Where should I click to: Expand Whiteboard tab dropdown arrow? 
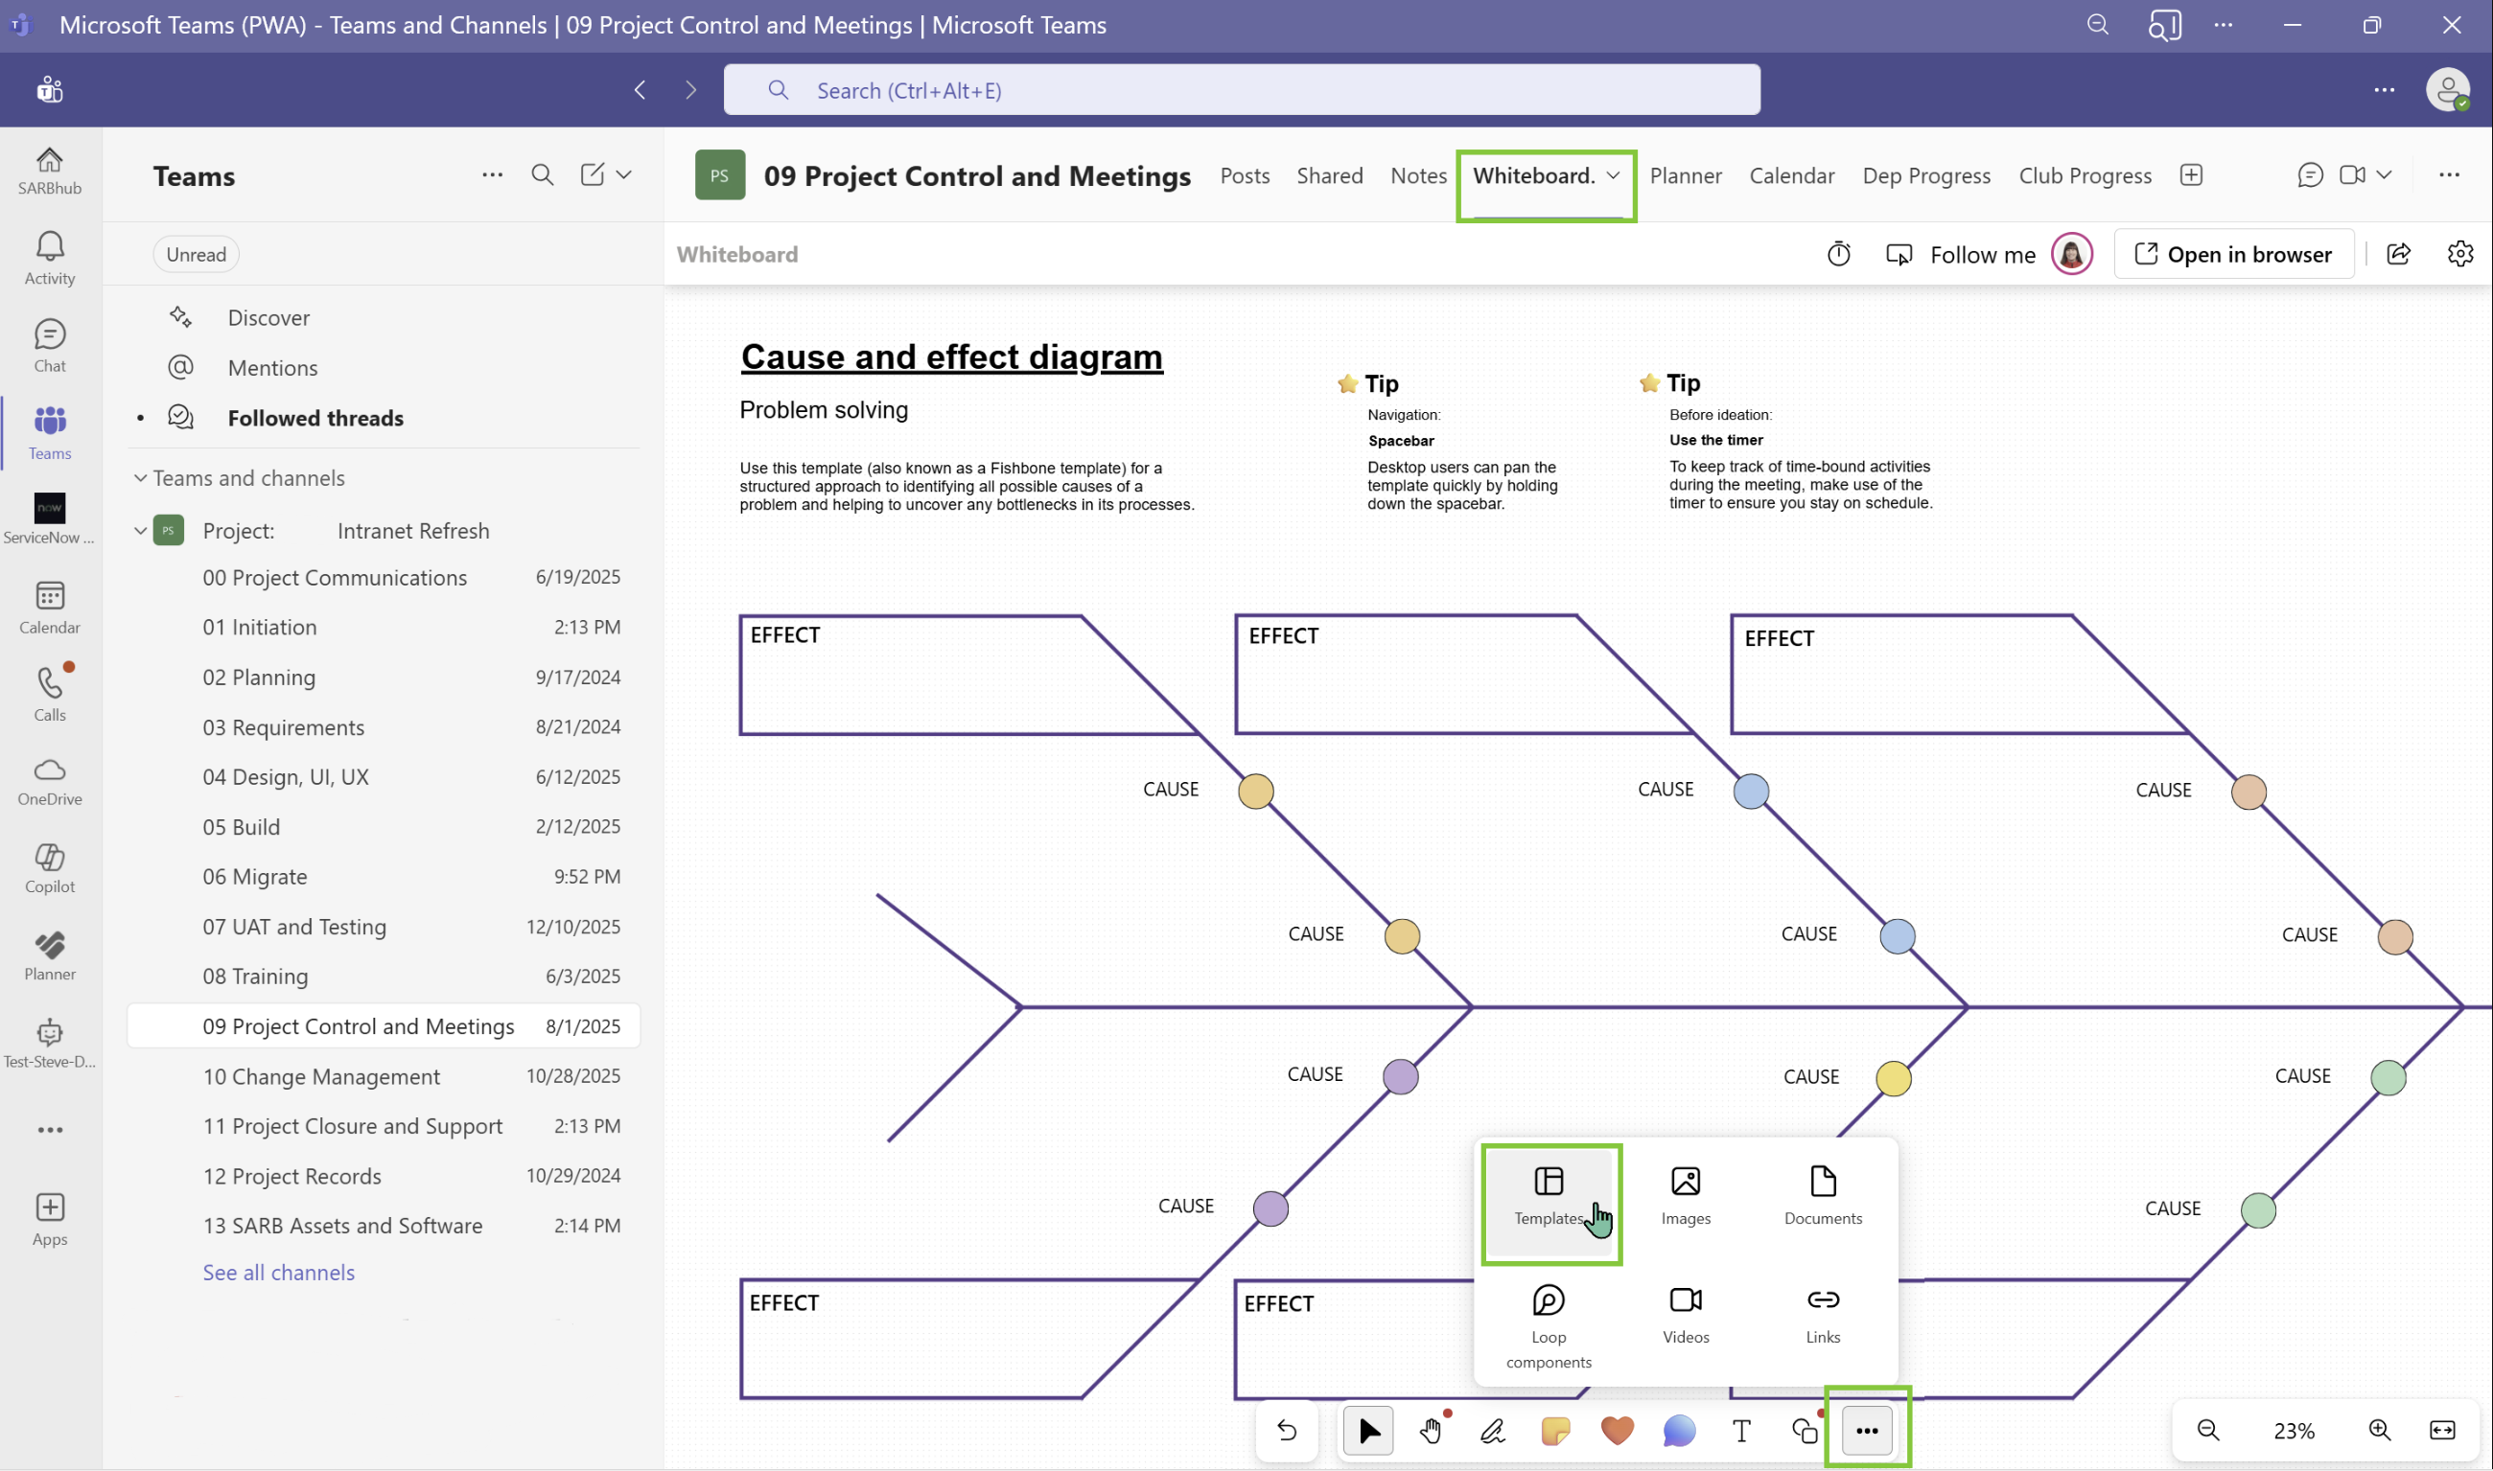coord(1614,175)
